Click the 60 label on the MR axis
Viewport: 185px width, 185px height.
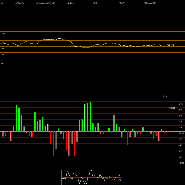coord(181,116)
